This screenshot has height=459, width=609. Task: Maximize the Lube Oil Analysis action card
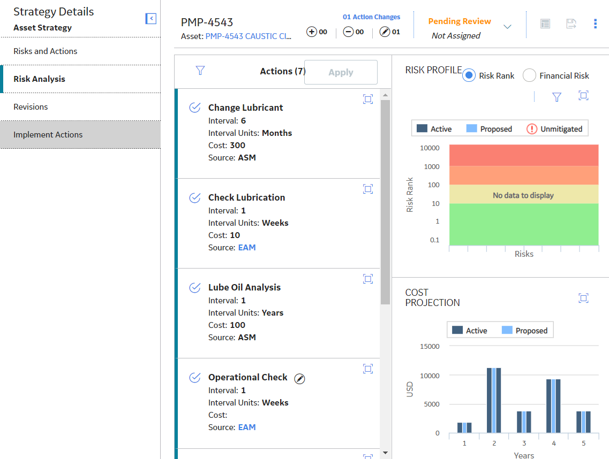(x=368, y=279)
